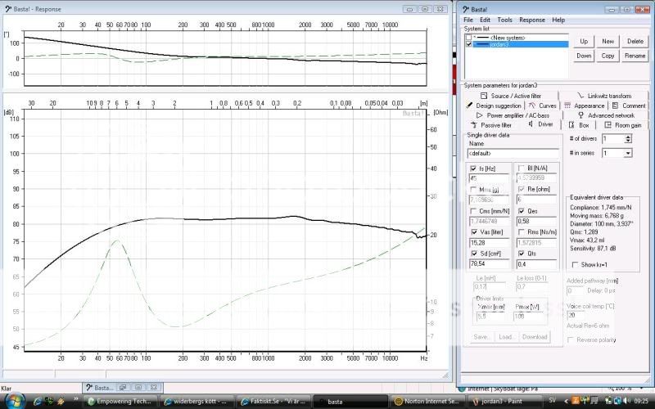
Task: Uncheck the fs [Hz] checkbox
Action: [x=472, y=168]
